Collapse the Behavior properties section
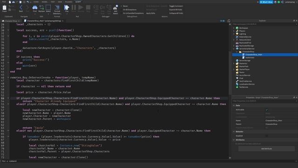Image resolution: width=298 pixels, height=168 pixels. (234, 132)
